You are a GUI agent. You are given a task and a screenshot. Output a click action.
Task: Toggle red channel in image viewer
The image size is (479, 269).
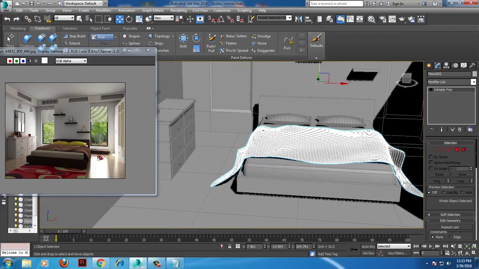(x=10, y=61)
